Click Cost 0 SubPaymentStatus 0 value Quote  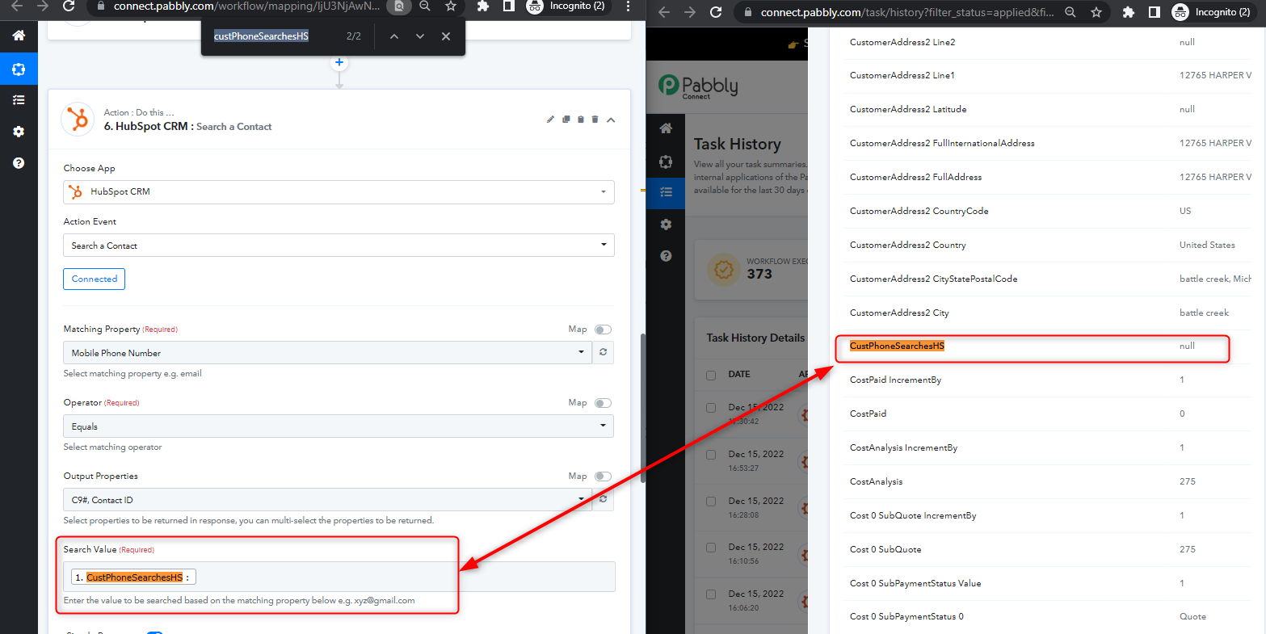coord(1192,616)
